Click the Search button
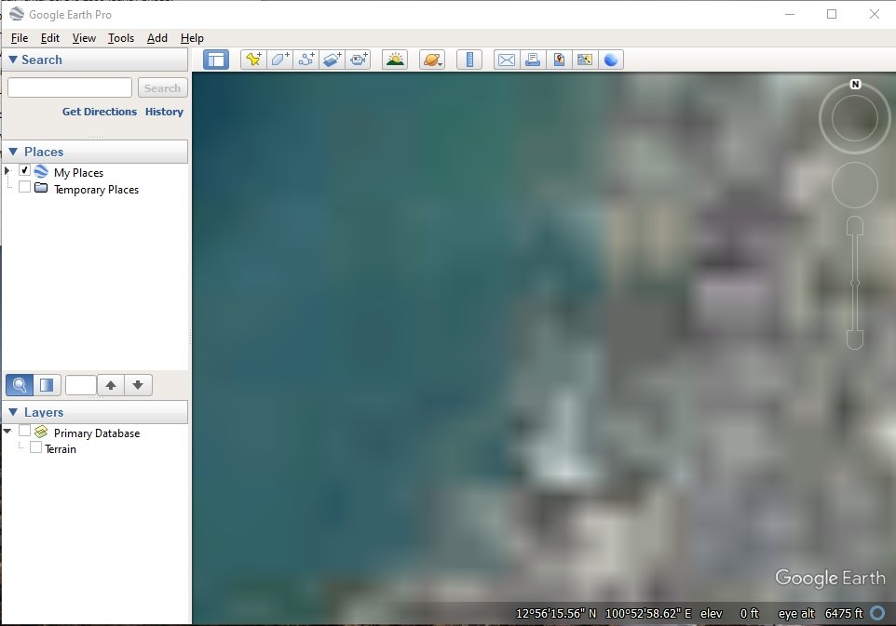Image resolution: width=896 pixels, height=626 pixels. coord(163,87)
